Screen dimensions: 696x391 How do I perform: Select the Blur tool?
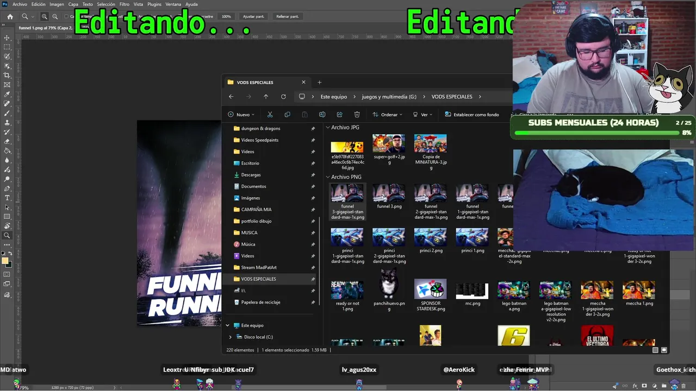point(7,160)
